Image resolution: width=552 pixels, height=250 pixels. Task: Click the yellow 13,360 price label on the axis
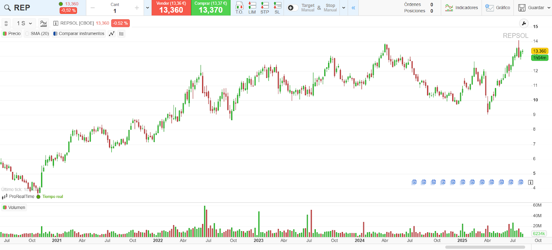540,51
